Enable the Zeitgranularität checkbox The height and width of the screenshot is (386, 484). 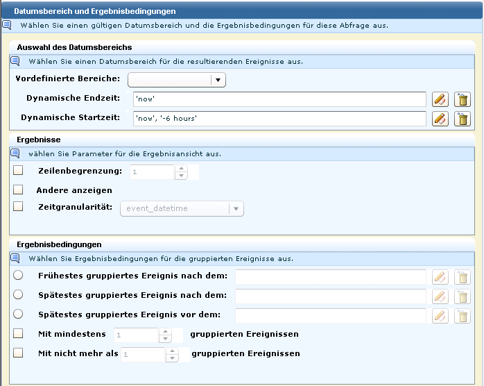[x=18, y=207]
